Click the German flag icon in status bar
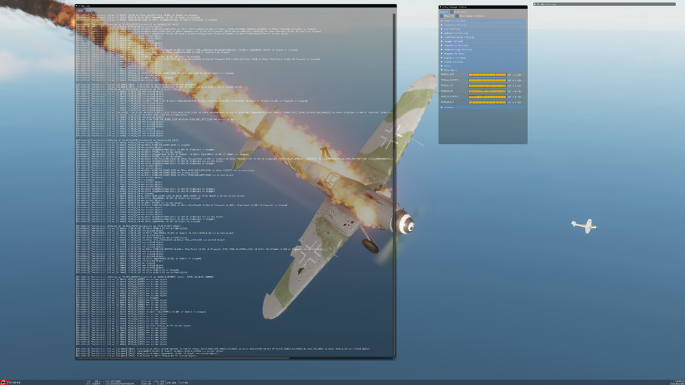The image size is (685, 385). pos(4,382)
